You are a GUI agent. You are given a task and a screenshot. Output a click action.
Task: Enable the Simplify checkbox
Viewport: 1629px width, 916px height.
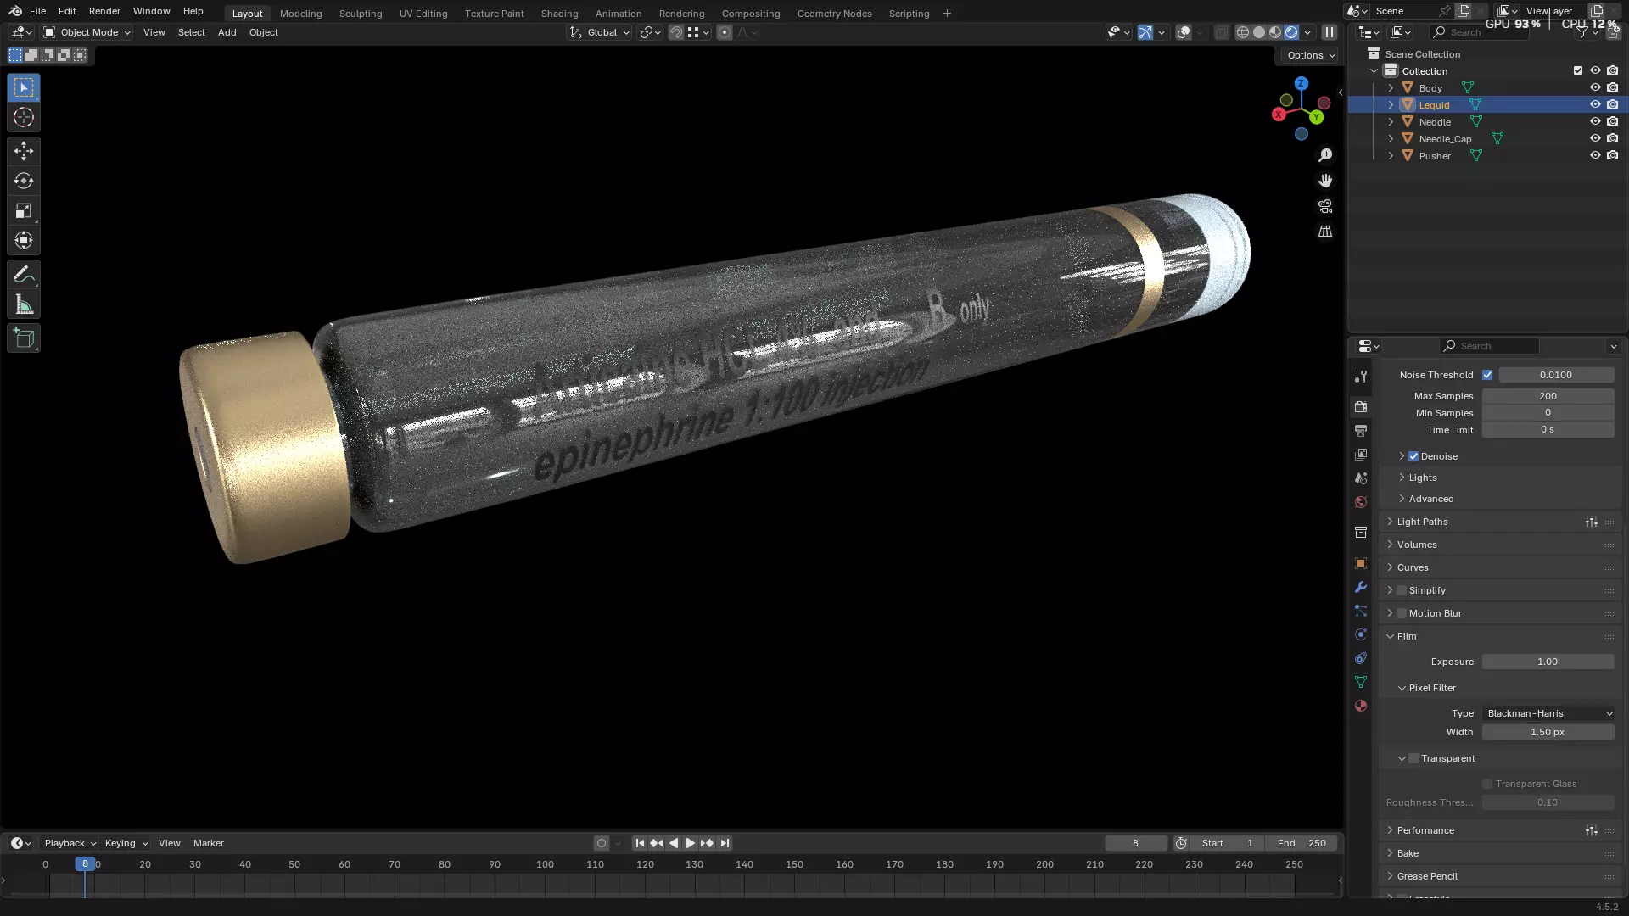[x=1402, y=590]
